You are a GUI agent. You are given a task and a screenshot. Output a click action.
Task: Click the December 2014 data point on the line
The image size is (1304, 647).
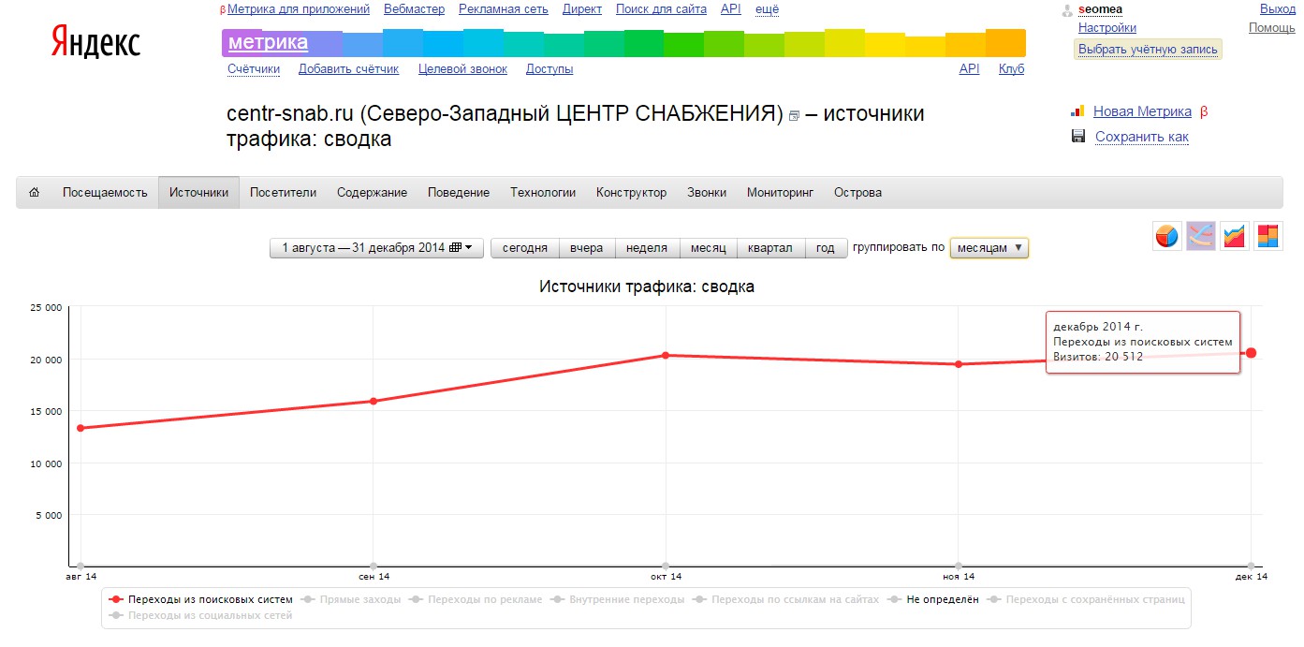pos(1251,353)
